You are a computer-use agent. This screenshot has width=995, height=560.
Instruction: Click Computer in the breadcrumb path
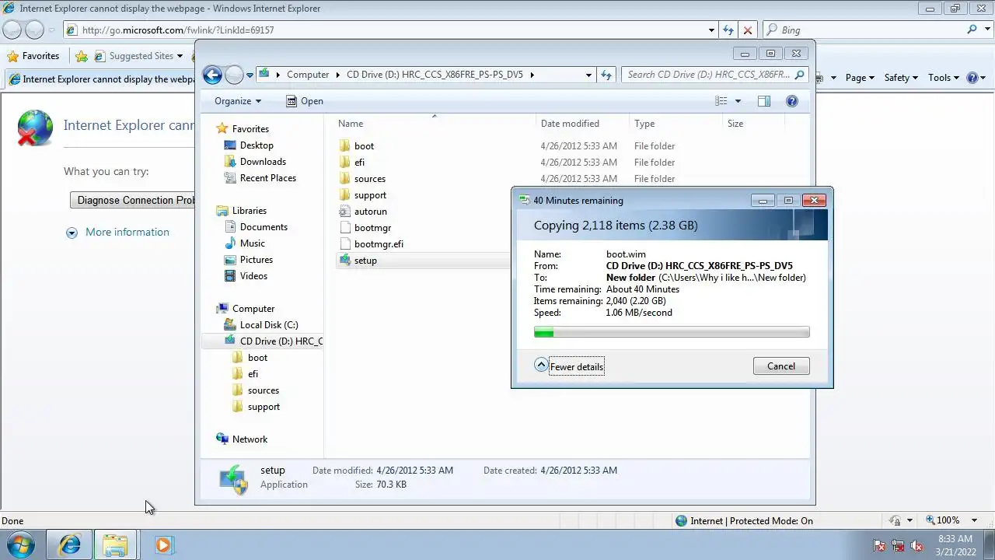(308, 75)
